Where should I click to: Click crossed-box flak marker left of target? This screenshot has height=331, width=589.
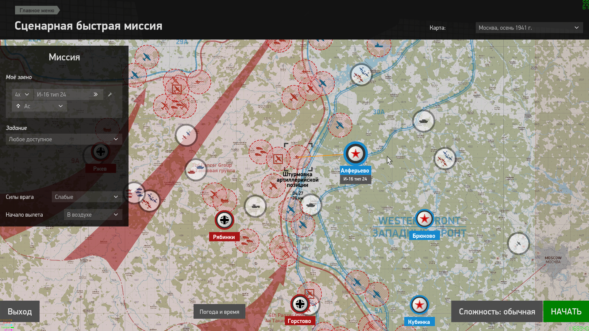278,159
